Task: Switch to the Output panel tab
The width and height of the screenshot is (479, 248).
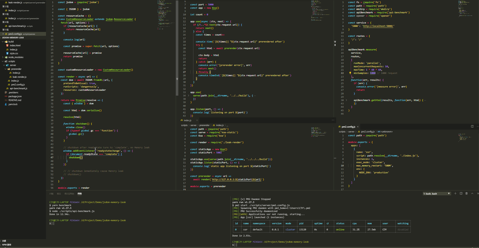Action: pos(59,194)
